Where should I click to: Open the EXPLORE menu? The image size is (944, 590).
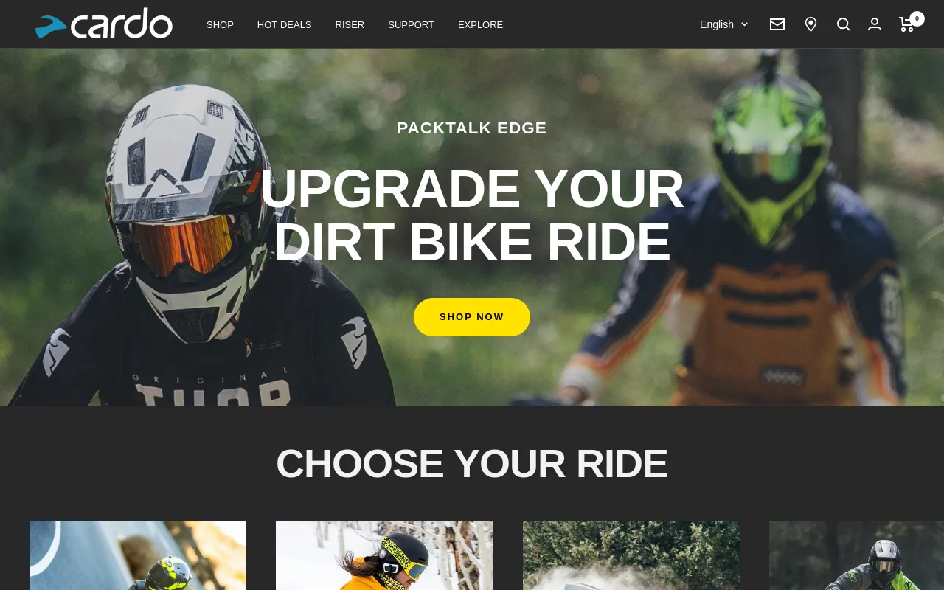pos(480,24)
